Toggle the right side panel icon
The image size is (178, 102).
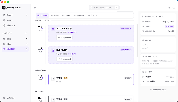174,7
